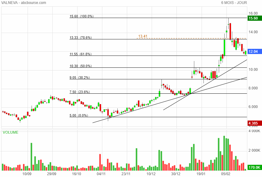Image resolution: width=262 pixels, height=177 pixels.
Task: Click the 29/09 date axis label
Action: pos(51,174)
